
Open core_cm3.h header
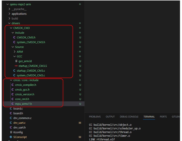(x=22, y=99)
